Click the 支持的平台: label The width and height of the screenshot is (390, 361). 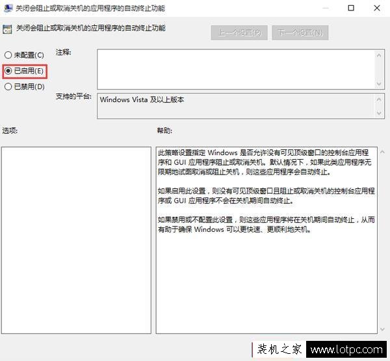[x=73, y=96]
